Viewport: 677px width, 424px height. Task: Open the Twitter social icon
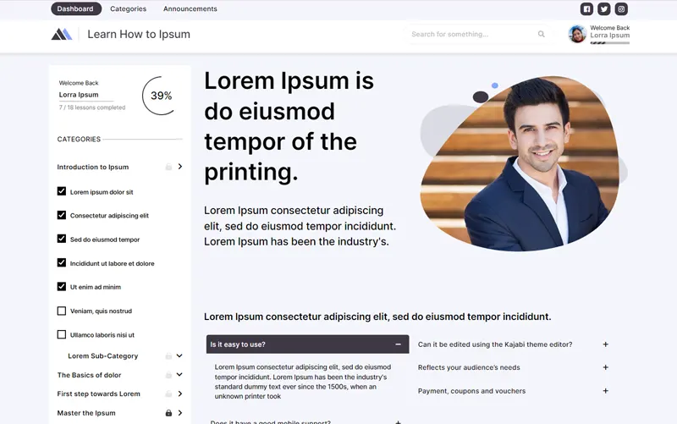(x=603, y=9)
